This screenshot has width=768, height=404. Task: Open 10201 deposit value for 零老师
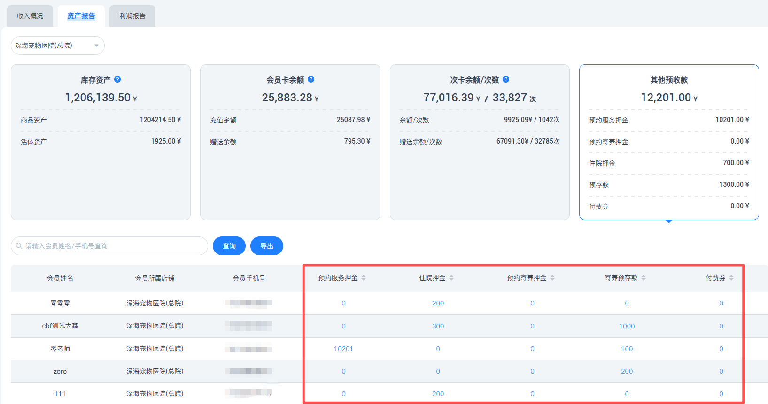(x=343, y=349)
